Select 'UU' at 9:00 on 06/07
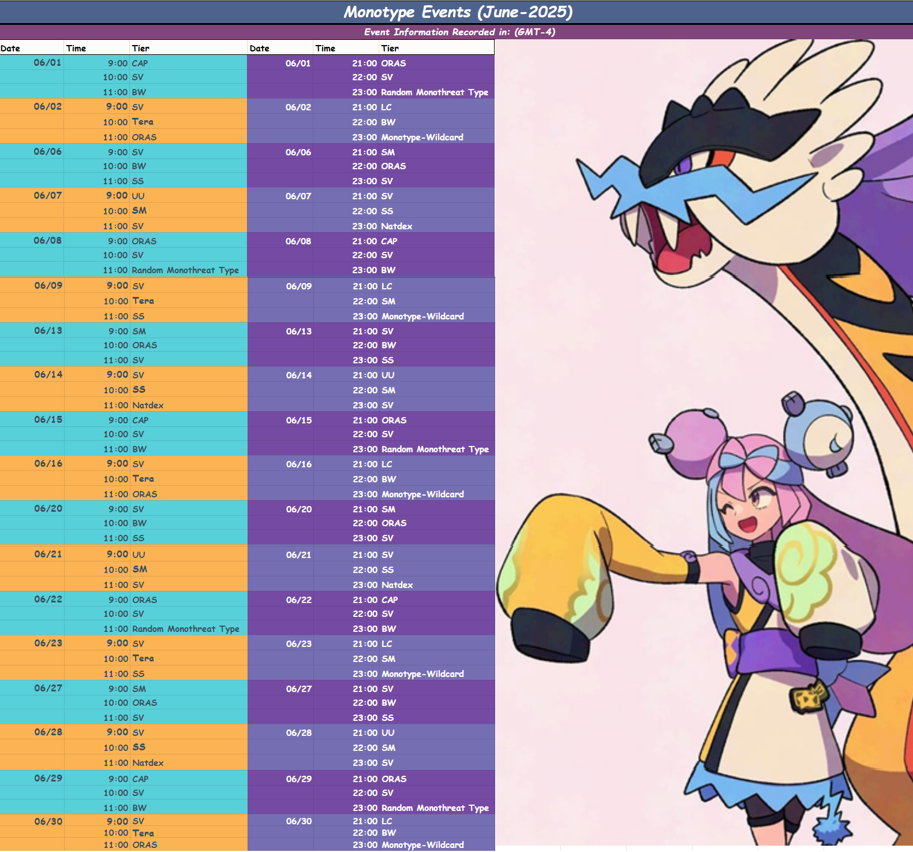Image resolution: width=913 pixels, height=852 pixels. pos(139,196)
